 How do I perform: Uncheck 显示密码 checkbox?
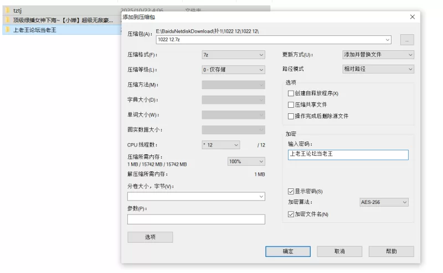click(x=291, y=191)
